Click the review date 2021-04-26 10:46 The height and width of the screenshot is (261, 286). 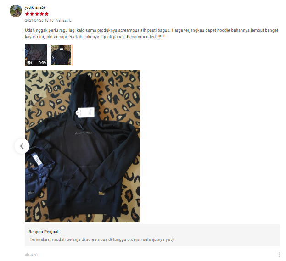pyautogui.click(x=39, y=20)
